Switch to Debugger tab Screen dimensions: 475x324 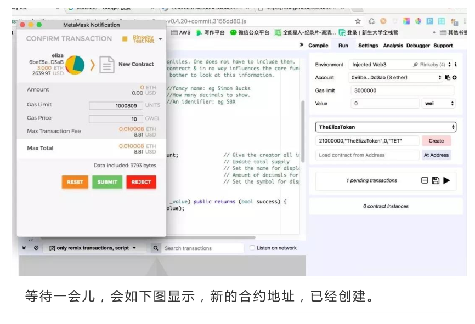(x=418, y=46)
